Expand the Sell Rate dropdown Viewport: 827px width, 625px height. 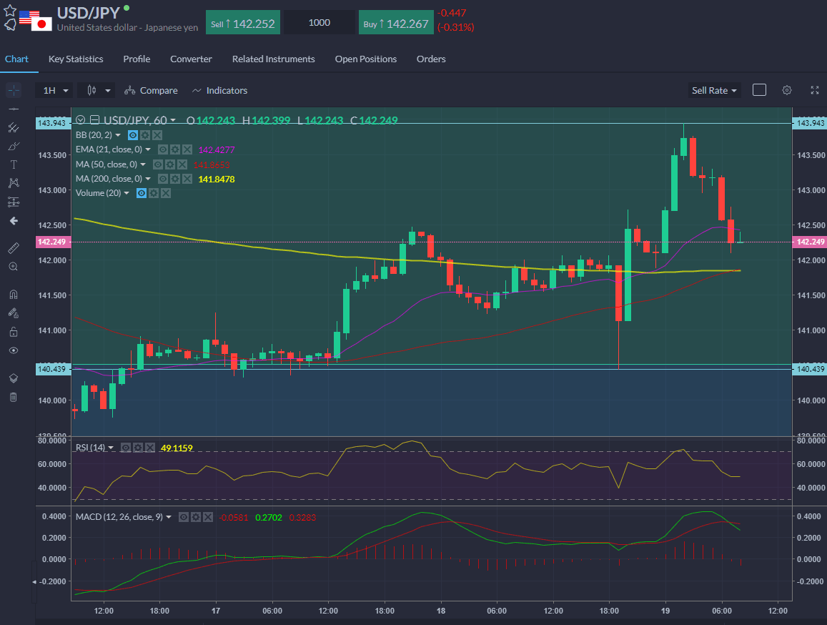tap(714, 91)
